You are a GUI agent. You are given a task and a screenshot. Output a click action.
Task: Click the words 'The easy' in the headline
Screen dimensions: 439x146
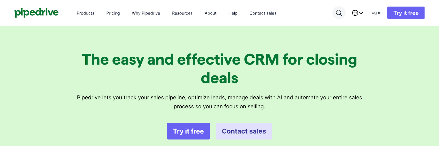point(112,60)
